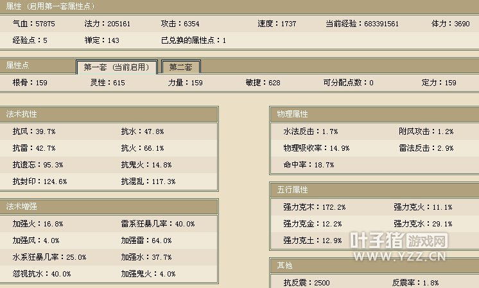Image resolution: width=479 pixels, height=288 pixels.
Task: Select the 灵性: 615 attribute
Action: [x=108, y=83]
